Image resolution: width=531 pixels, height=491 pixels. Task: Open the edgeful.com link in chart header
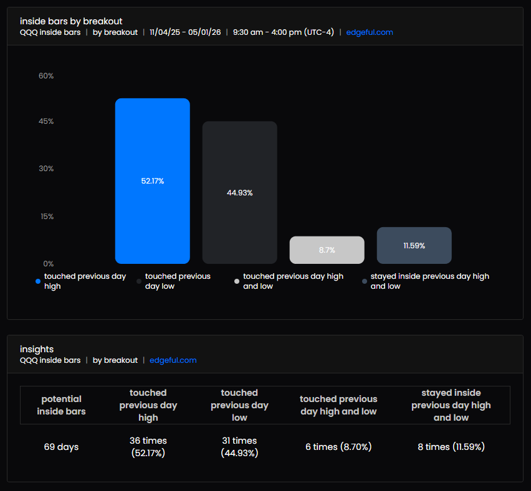370,32
